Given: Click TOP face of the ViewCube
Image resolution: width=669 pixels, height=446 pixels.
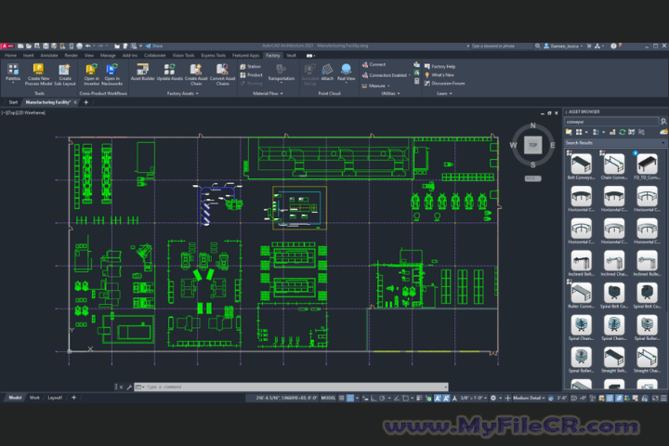Looking at the screenshot, I should click(533, 145).
